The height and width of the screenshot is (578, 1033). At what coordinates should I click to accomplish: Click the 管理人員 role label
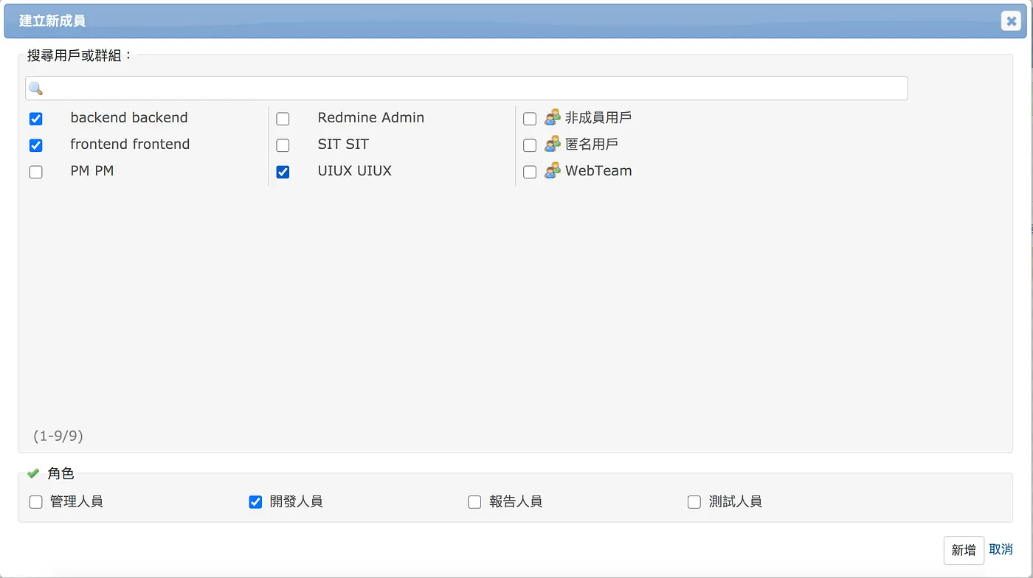click(x=77, y=501)
